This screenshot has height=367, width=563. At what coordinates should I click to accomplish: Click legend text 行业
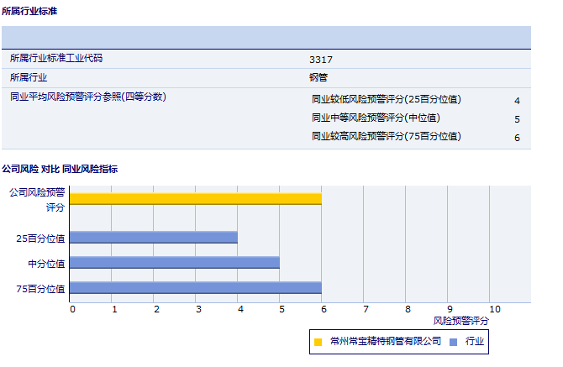tap(475, 341)
